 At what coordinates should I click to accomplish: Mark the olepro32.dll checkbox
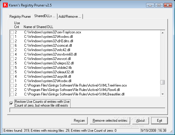click(x=12, y=63)
